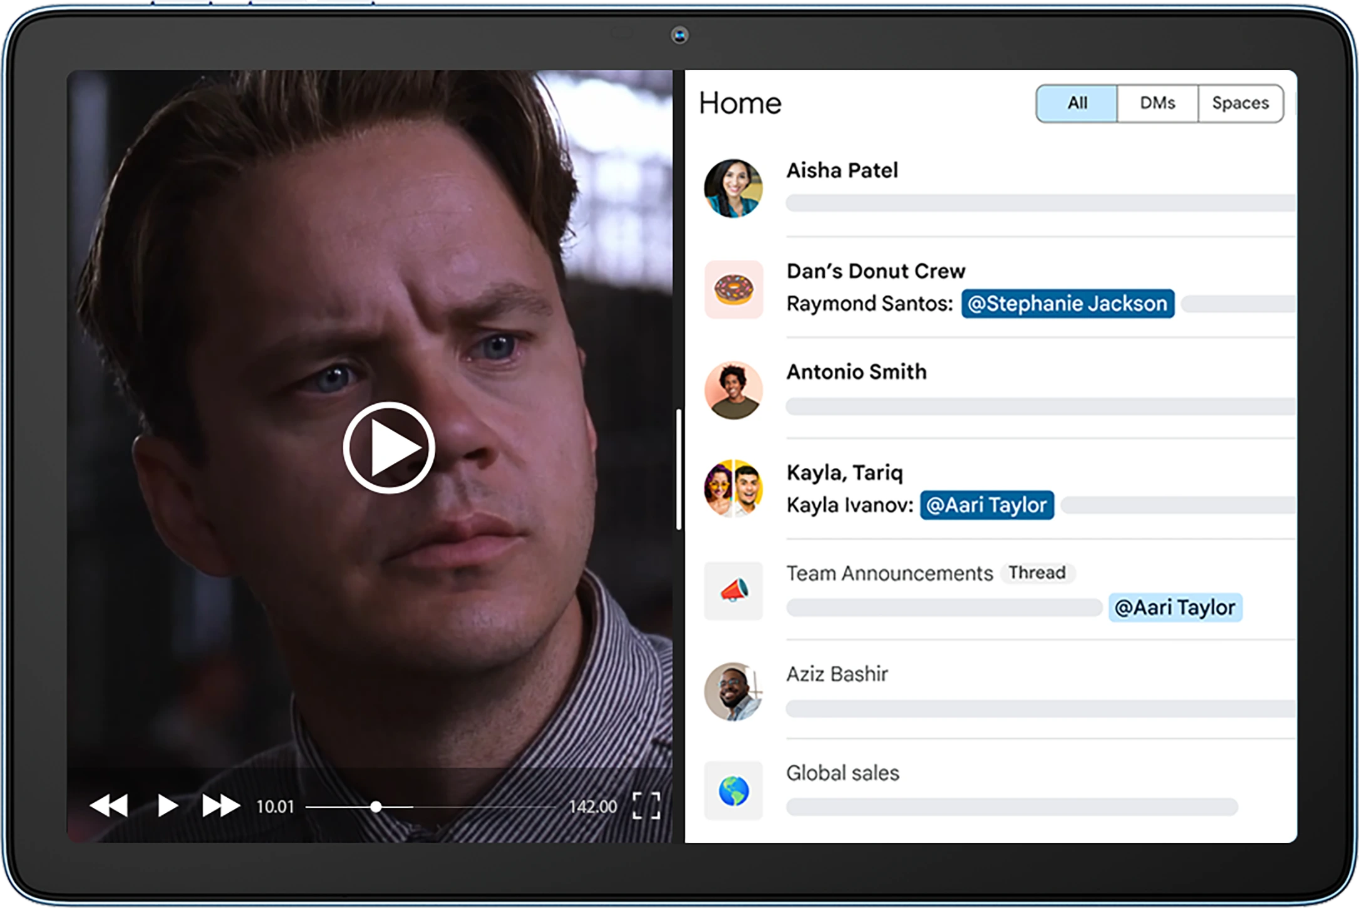The image size is (1359, 908).
Task: Click the globe icon for Global sales
Action: 733,791
